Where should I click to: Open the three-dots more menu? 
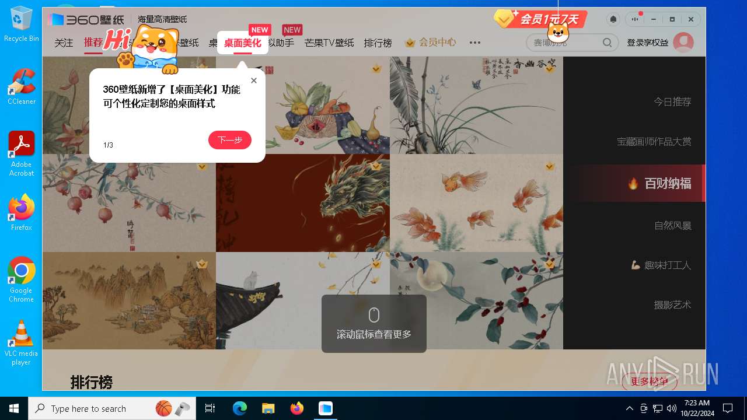475,43
